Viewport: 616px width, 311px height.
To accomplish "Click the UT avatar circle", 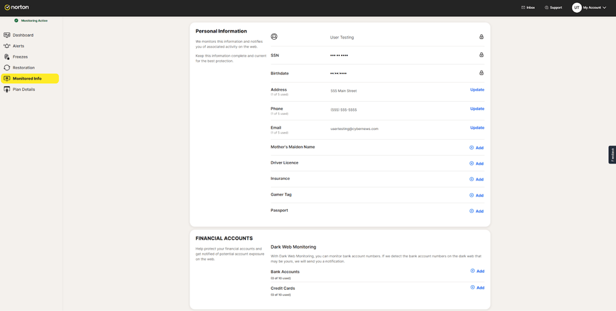I will 576,7.
